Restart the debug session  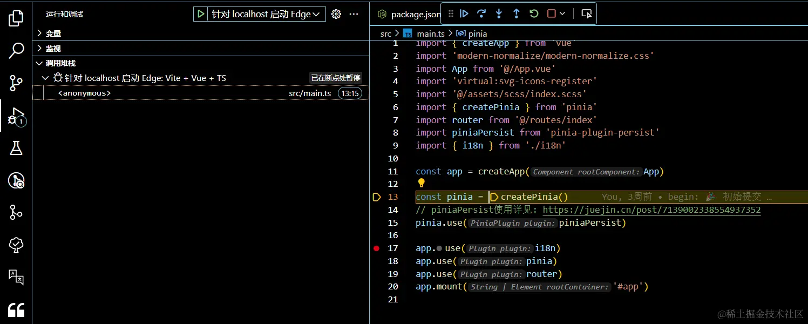pos(534,13)
